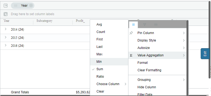Expand the 2016 (24) row group
Image resolution: width=211 pixels, height=96 pixels.
click(6, 45)
